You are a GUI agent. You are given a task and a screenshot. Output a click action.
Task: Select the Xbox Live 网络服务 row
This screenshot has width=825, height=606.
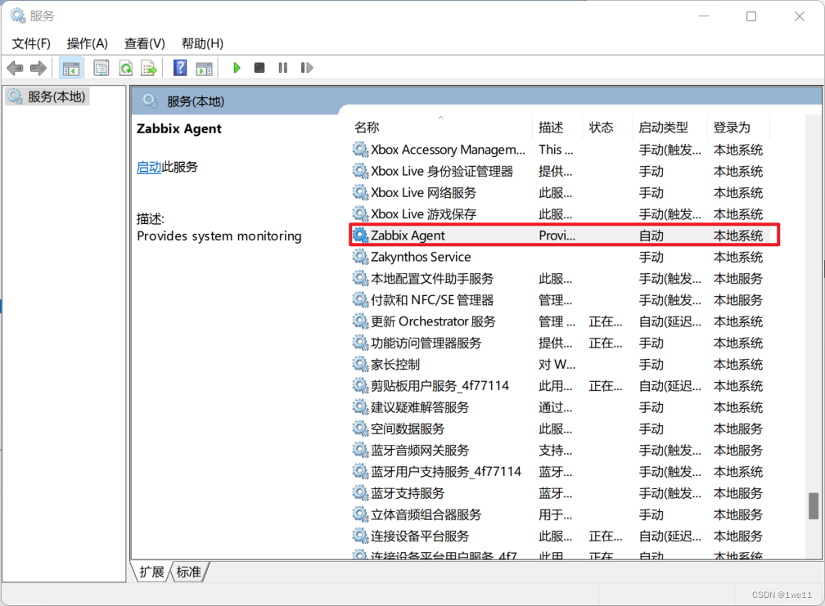(x=561, y=192)
